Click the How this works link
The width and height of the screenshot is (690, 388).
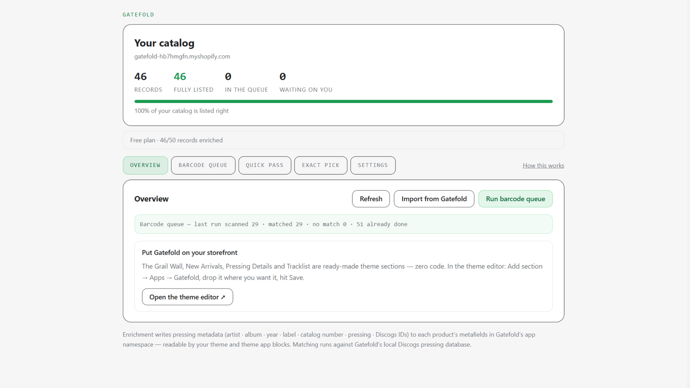(543, 166)
